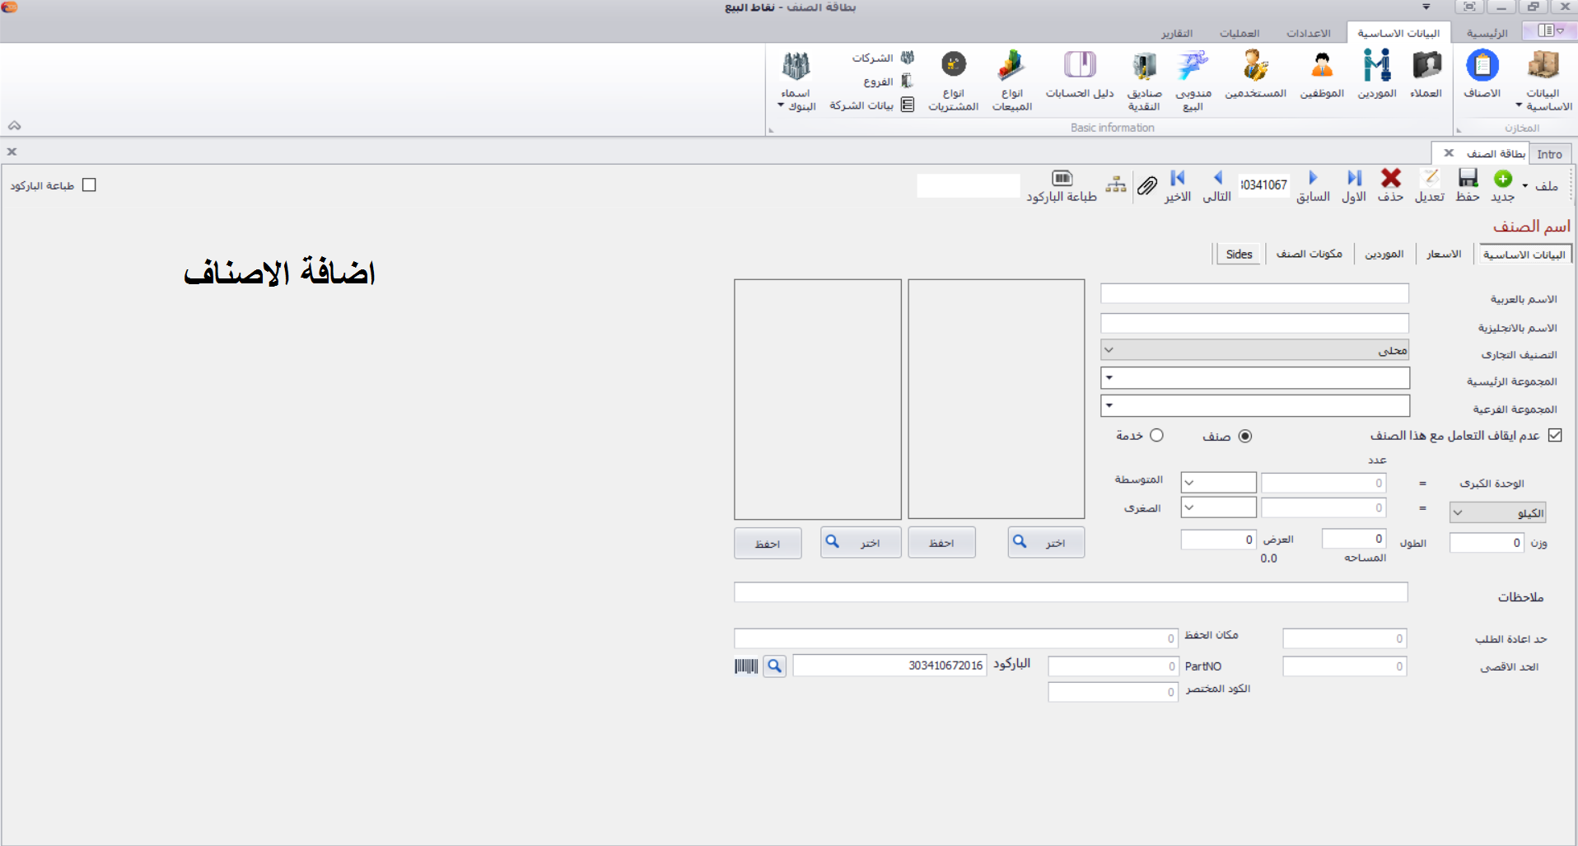
Task: Click the حفظ (Save) floppy disk icon
Action: coord(1468,179)
